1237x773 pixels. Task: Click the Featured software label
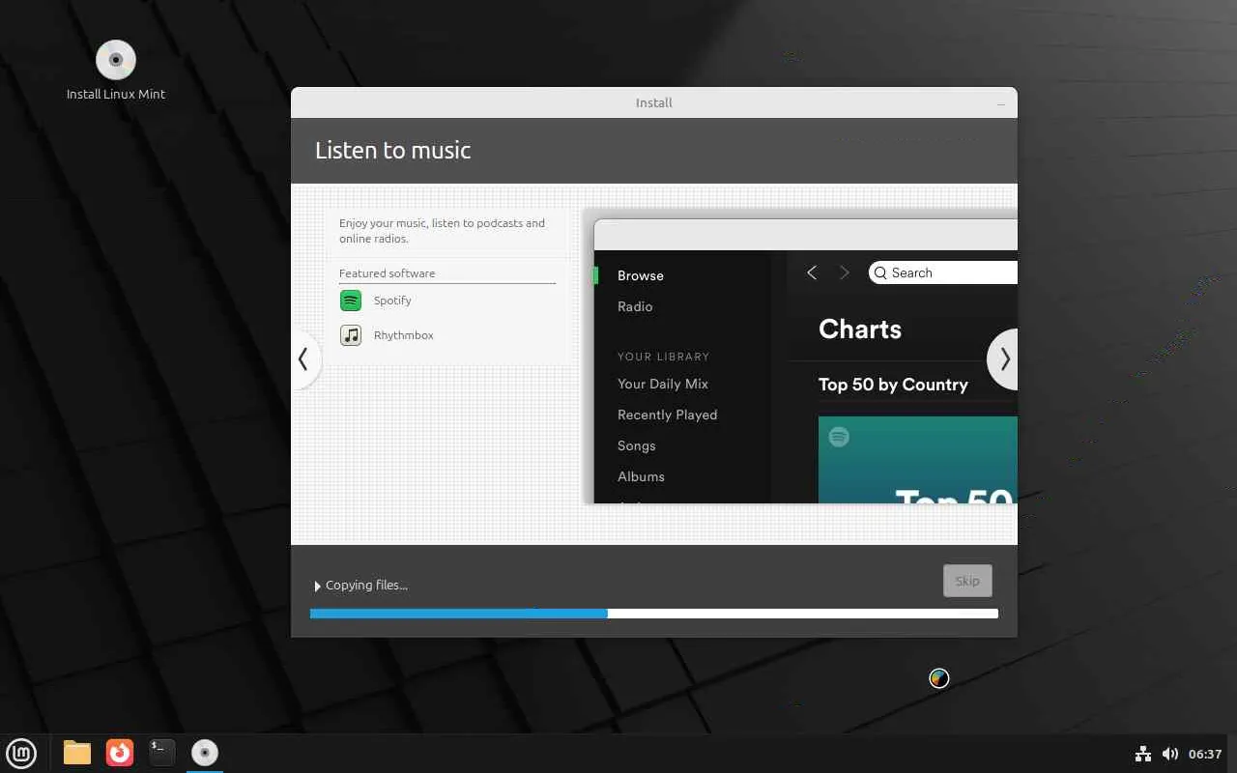(387, 273)
